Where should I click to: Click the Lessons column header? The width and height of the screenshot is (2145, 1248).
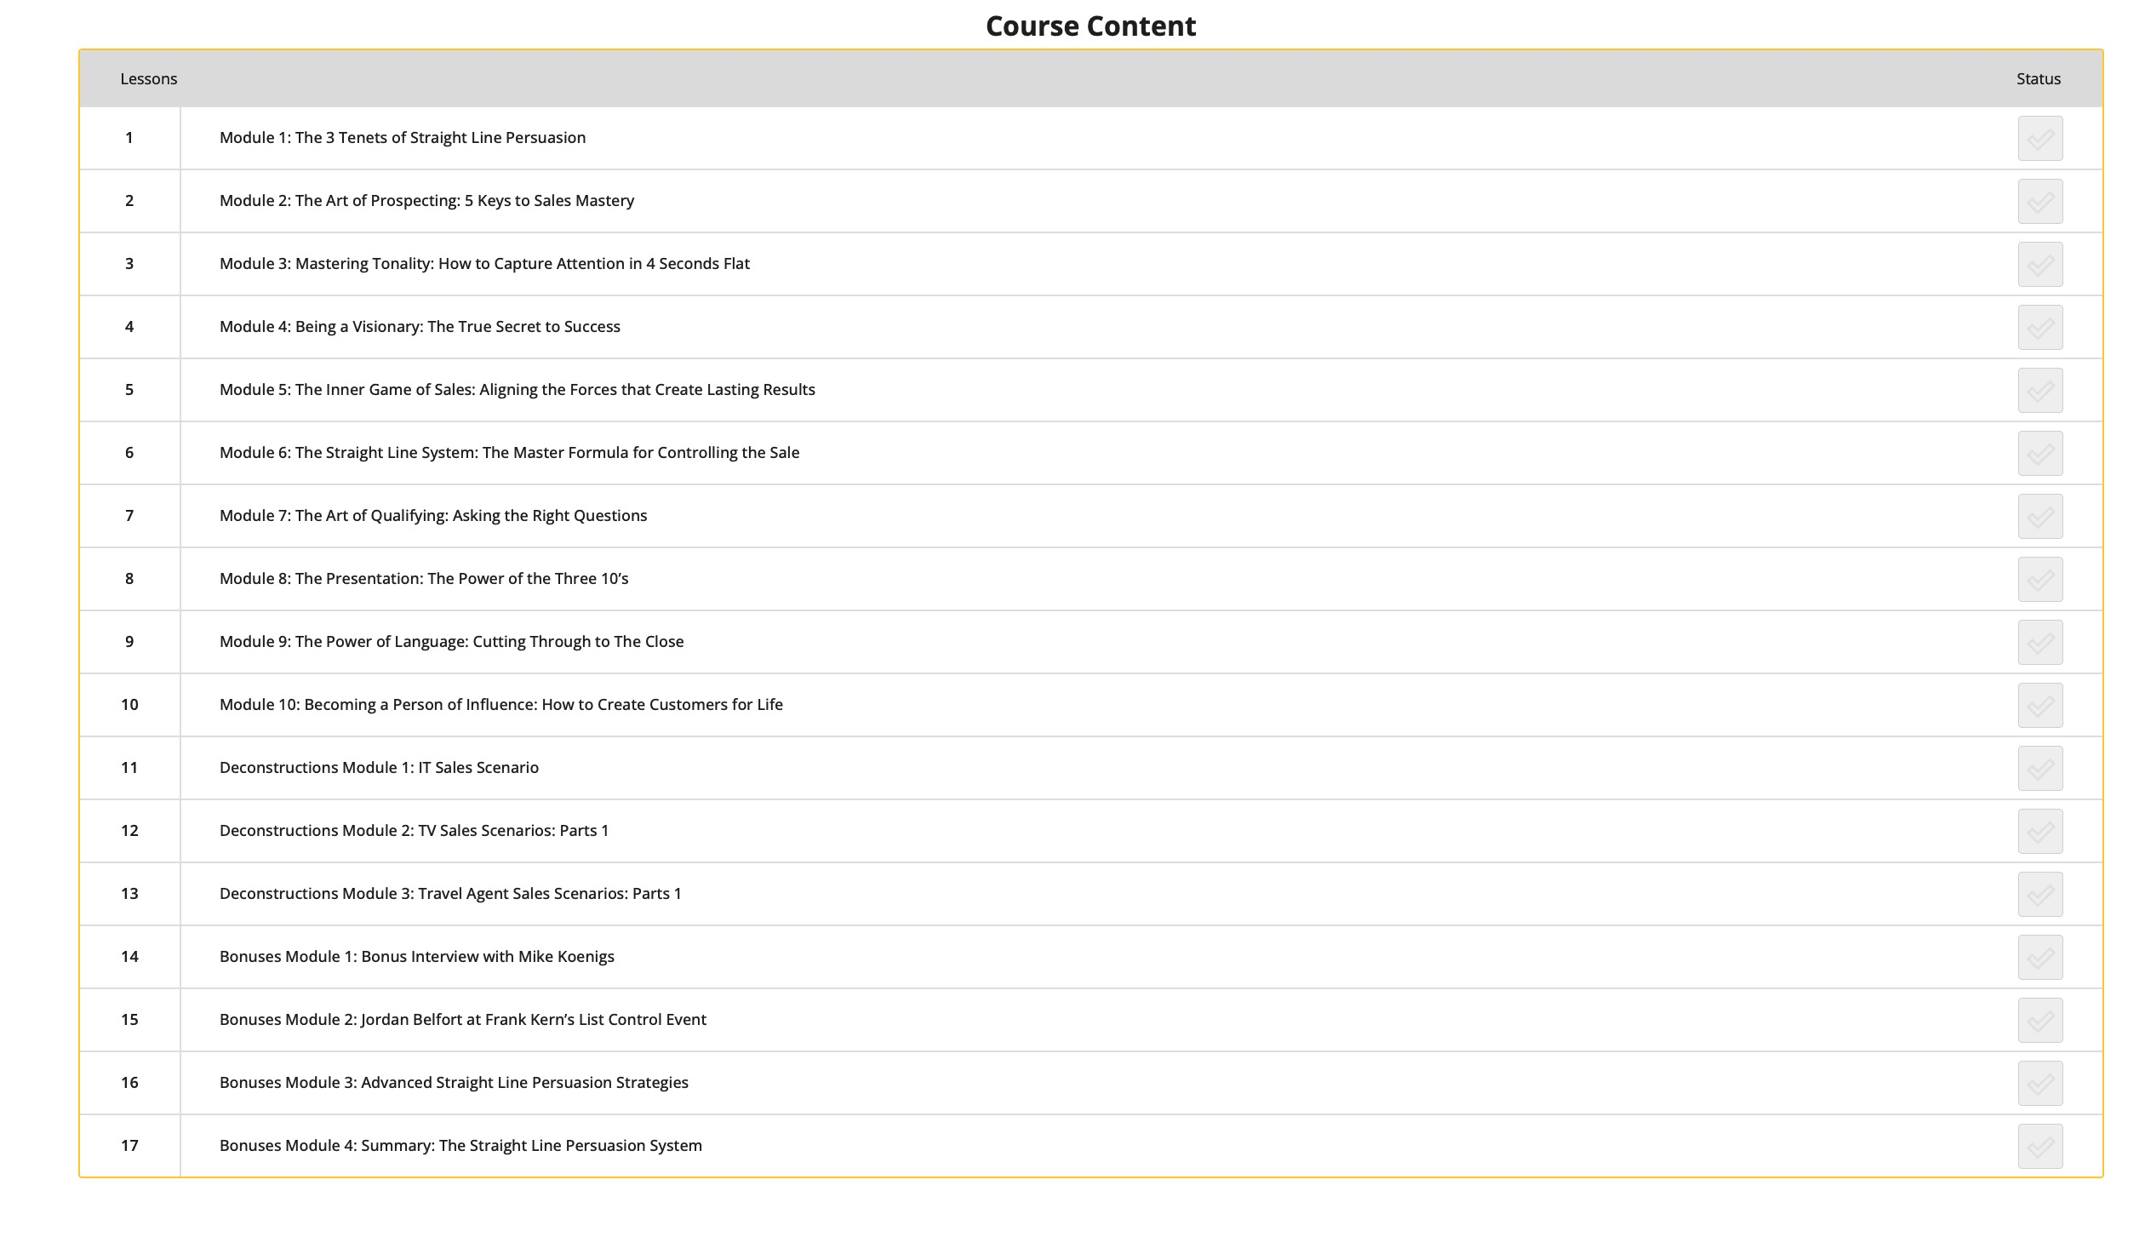pos(149,79)
